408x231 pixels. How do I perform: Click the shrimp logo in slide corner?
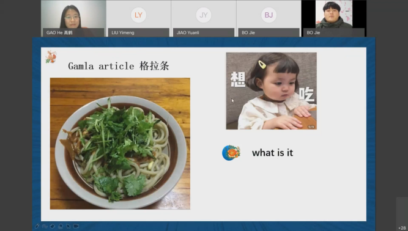[51, 57]
